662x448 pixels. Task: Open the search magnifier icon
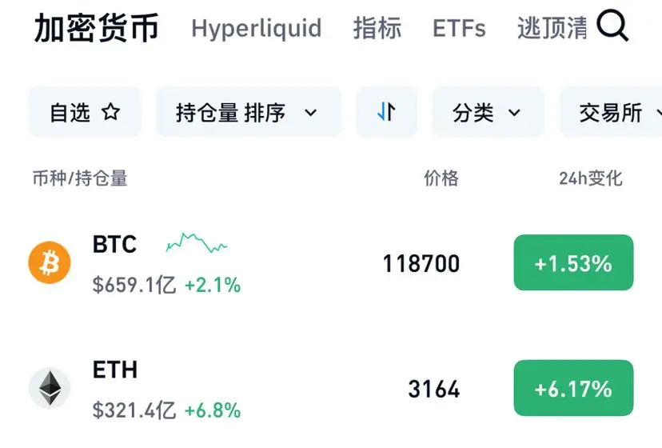[x=612, y=26]
